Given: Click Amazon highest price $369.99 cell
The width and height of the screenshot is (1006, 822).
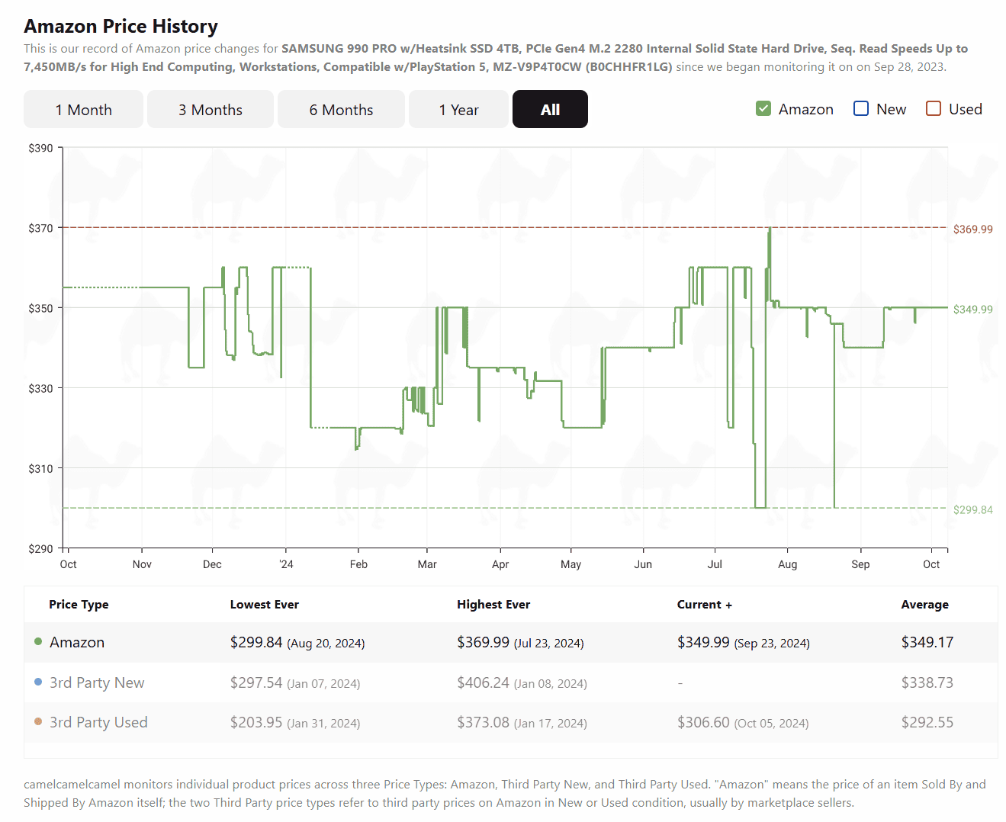Looking at the screenshot, I should coord(520,642).
